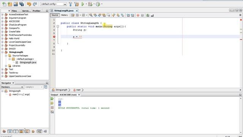
Task: Toggle Show Non-Public Members in Navigator
Action: tap(21, 131)
